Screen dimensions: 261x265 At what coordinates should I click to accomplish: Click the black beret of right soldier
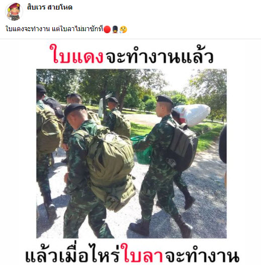click(x=164, y=99)
